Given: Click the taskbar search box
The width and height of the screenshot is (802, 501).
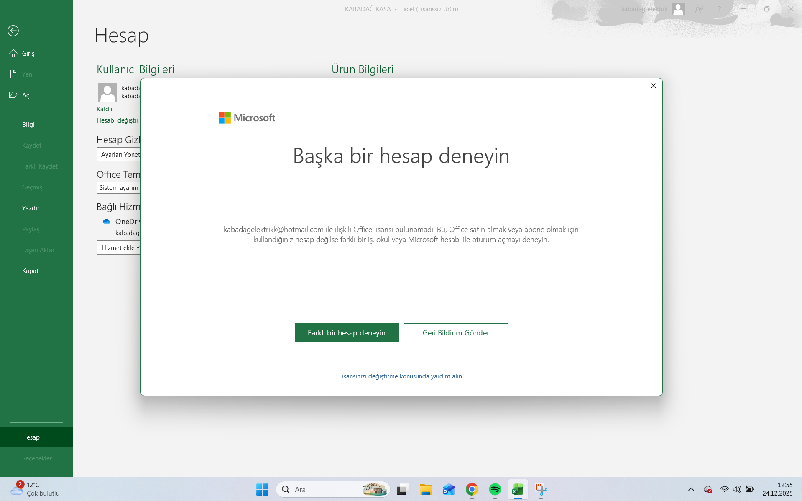Looking at the screenshot, I should coord(333,489).
